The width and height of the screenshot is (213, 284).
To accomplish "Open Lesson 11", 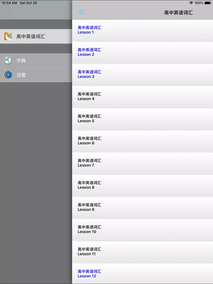I will tap(143, 252).
